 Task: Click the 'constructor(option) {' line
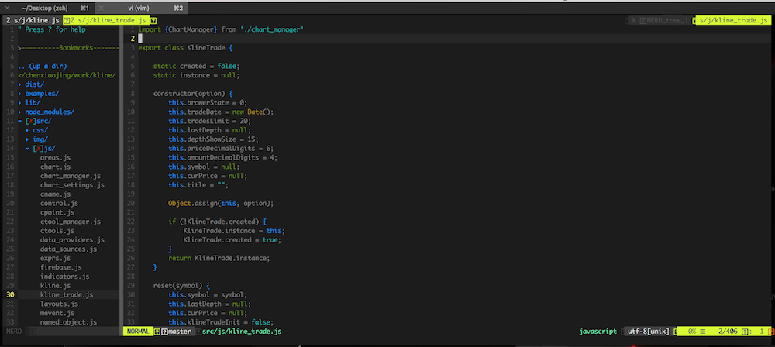193,94
